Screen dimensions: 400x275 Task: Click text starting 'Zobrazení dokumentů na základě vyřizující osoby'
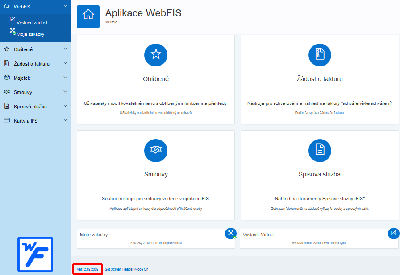pyautogui.click(x=320, y=209)
